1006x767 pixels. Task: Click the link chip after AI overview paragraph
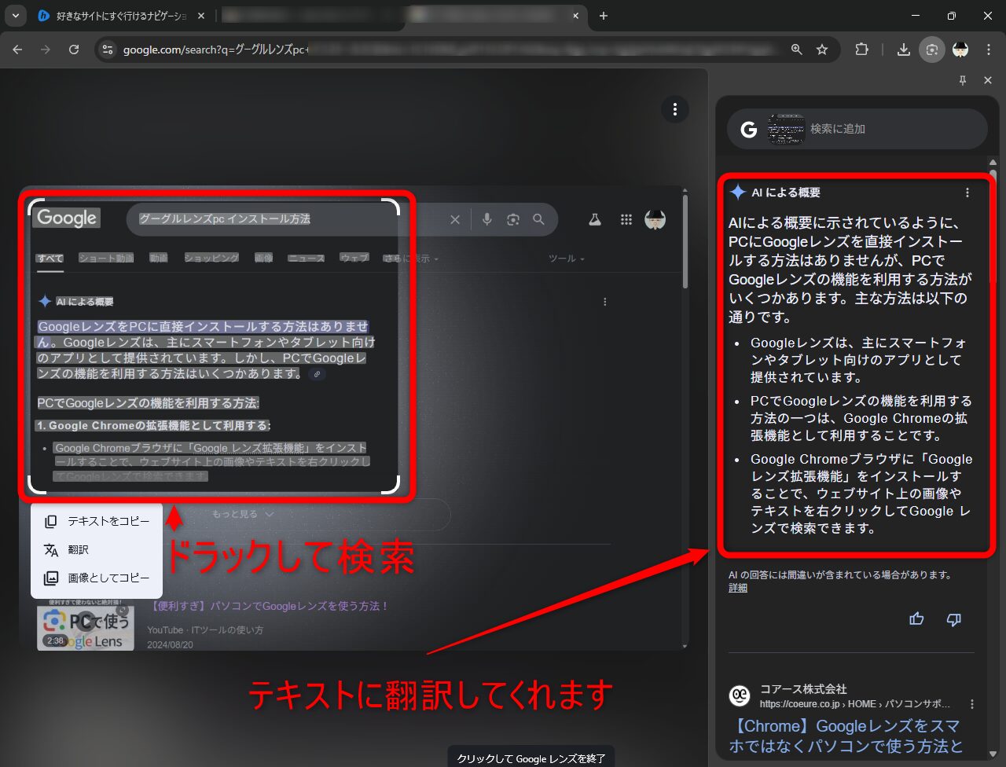(x=317, y=374)
